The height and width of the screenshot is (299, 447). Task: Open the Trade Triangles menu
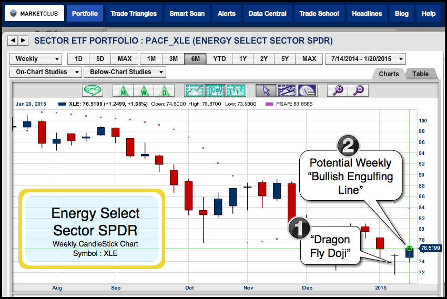coord(134,13)
